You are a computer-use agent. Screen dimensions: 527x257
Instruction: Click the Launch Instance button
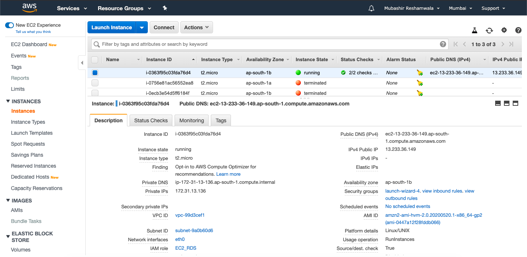pyautogui.click(x=112, y=27)
